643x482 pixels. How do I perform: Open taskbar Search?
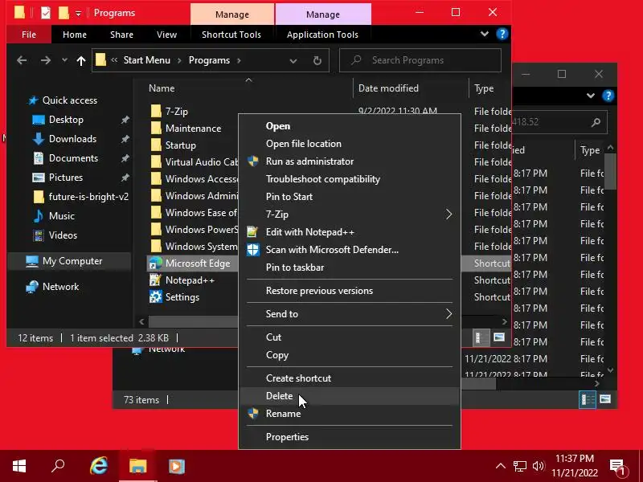pos(58,466)
